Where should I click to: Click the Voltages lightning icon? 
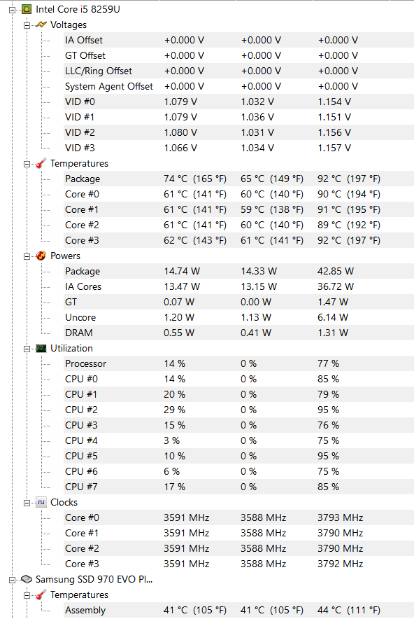(x=41, y=25)
